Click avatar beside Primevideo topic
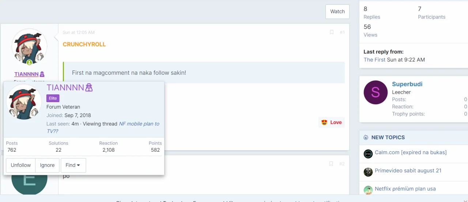 (x=368, y=172)
